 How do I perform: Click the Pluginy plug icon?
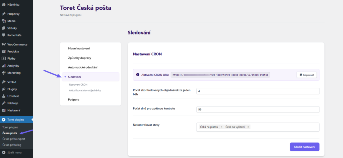pyautogui.click(x=3, y=89)
